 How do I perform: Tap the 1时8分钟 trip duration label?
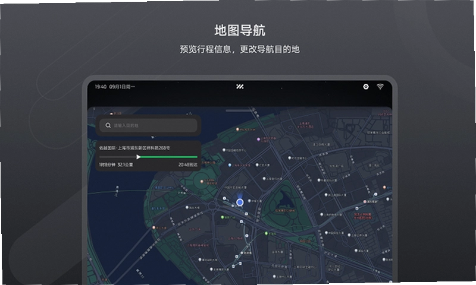[x=107, y=164]
